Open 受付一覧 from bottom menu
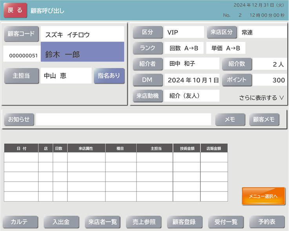The image size is (289, 231). 226,222
